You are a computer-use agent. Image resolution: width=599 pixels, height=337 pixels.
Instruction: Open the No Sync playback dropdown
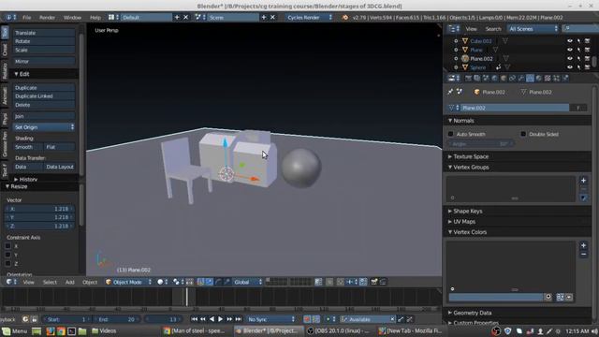click(270, 319)
